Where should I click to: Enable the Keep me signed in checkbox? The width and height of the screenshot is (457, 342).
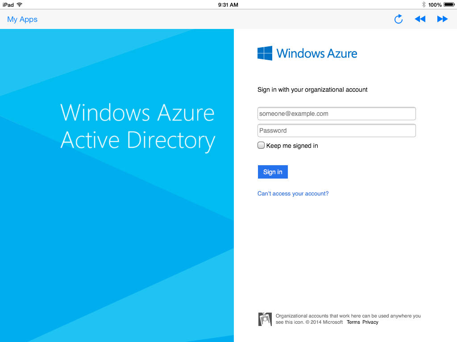pyautogui.click(x=261, y=145)
